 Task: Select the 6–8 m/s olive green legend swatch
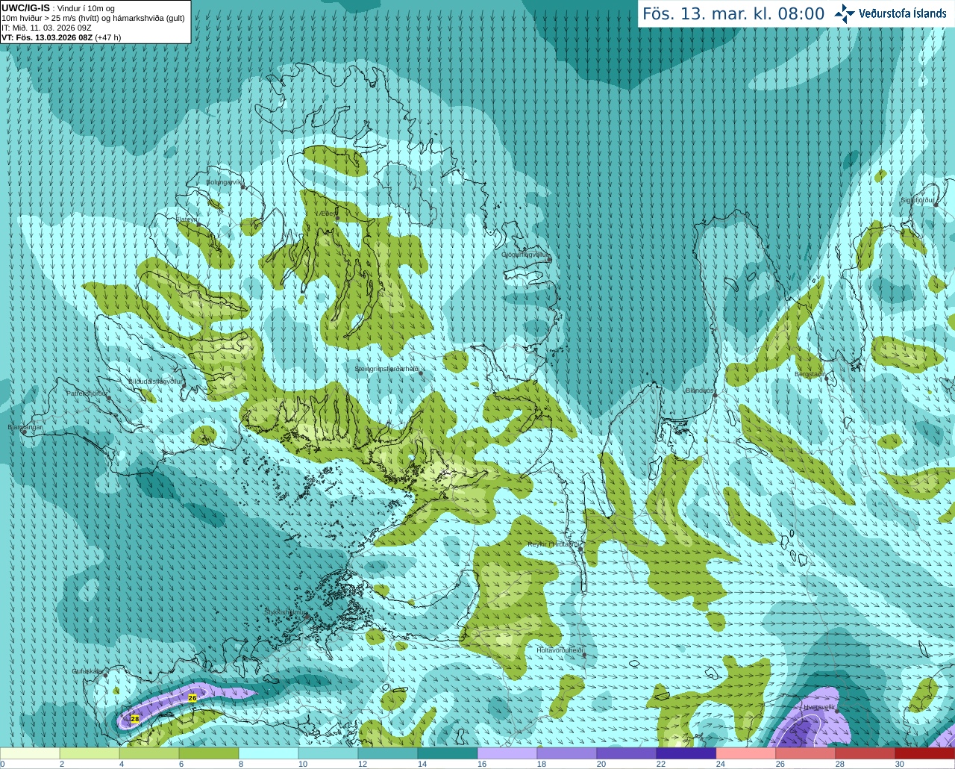209,753
